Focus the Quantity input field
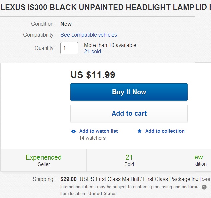211x198 pixels. [69, 48]
